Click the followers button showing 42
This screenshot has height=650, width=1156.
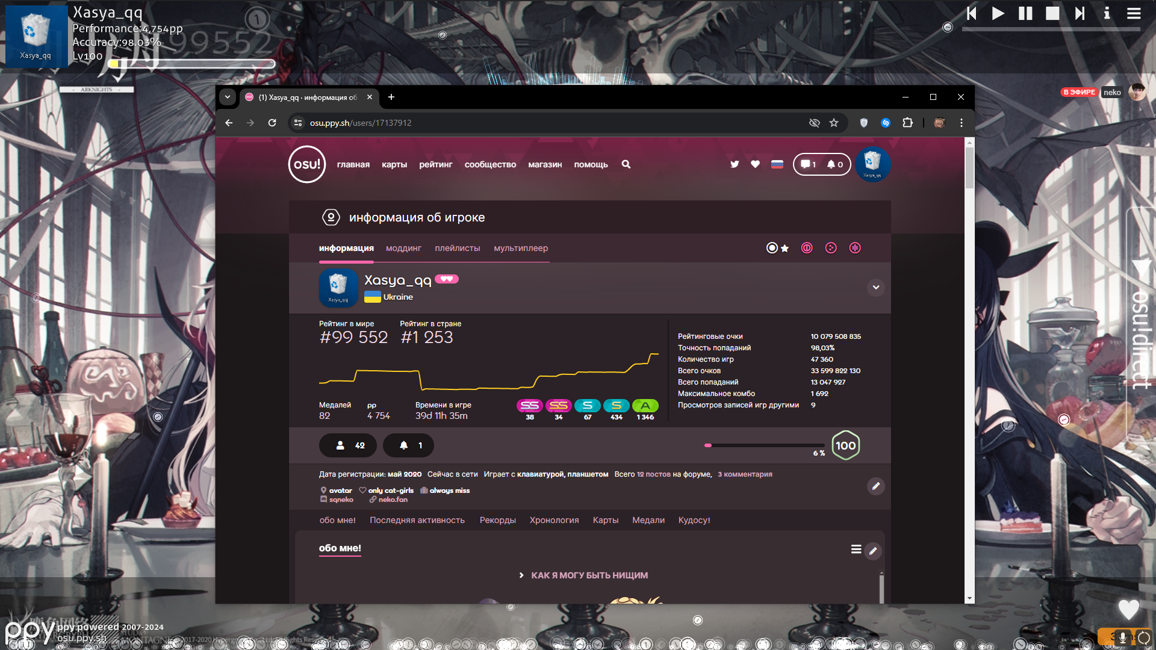[348, 445]
